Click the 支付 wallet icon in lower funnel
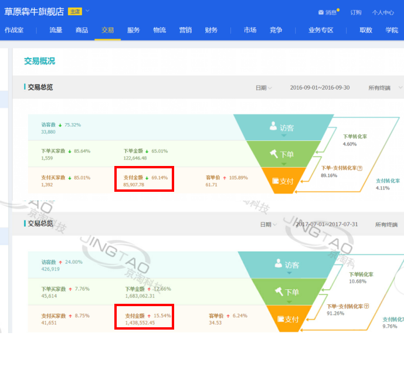The height and width of the screenshot is (373, 404). 281,319
